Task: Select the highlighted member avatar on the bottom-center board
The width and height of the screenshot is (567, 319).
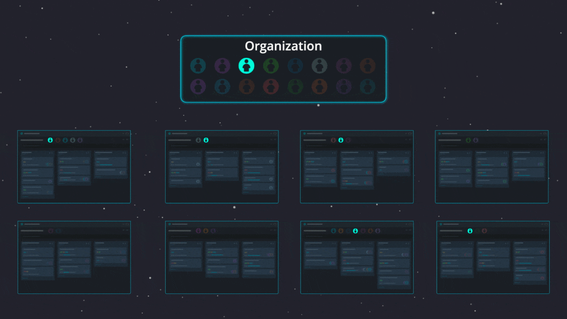Action: coord(355,231)
